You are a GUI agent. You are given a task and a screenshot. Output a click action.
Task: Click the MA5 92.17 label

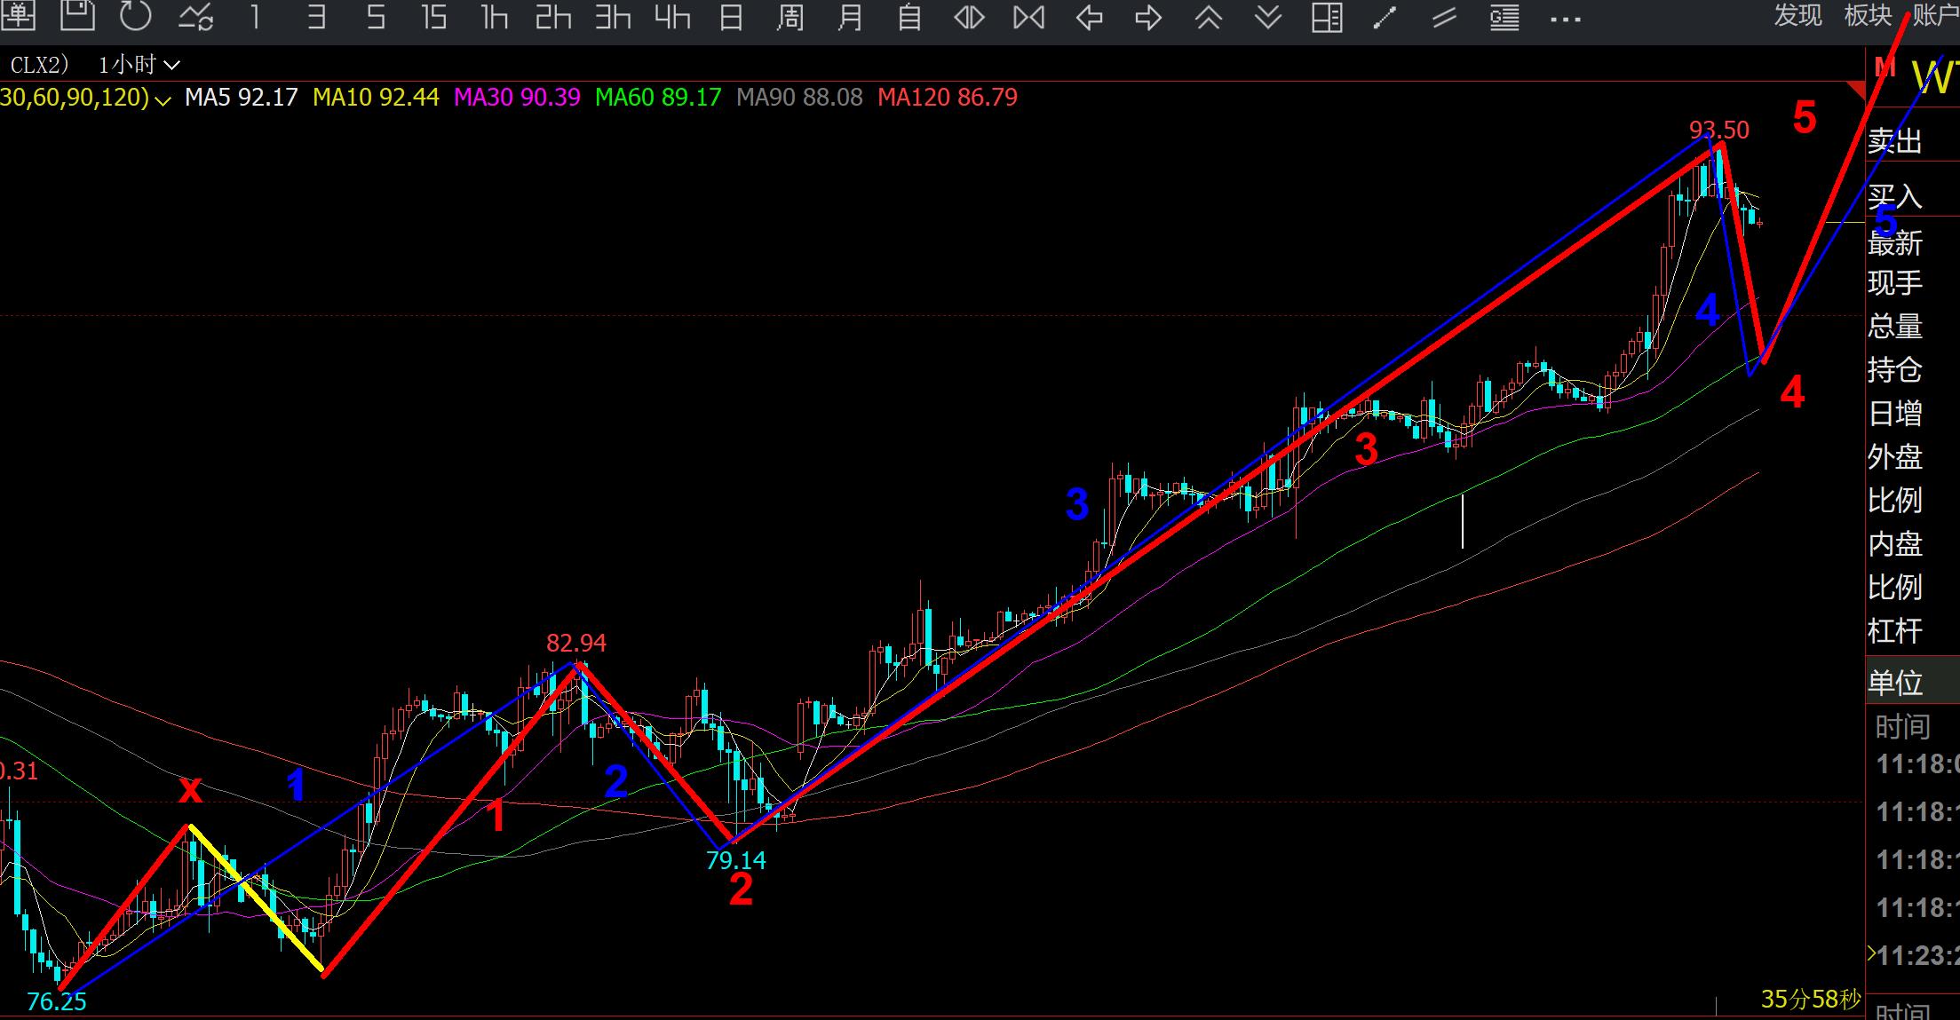pyautogui.click(x=241, y=97)
